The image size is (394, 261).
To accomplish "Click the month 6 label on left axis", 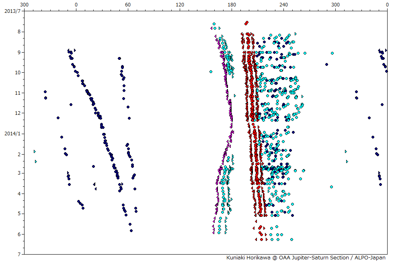I will [19, 234].
